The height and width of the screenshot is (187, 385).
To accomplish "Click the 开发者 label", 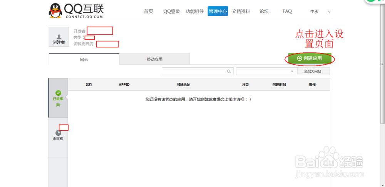I will click(x=79, y=31).
